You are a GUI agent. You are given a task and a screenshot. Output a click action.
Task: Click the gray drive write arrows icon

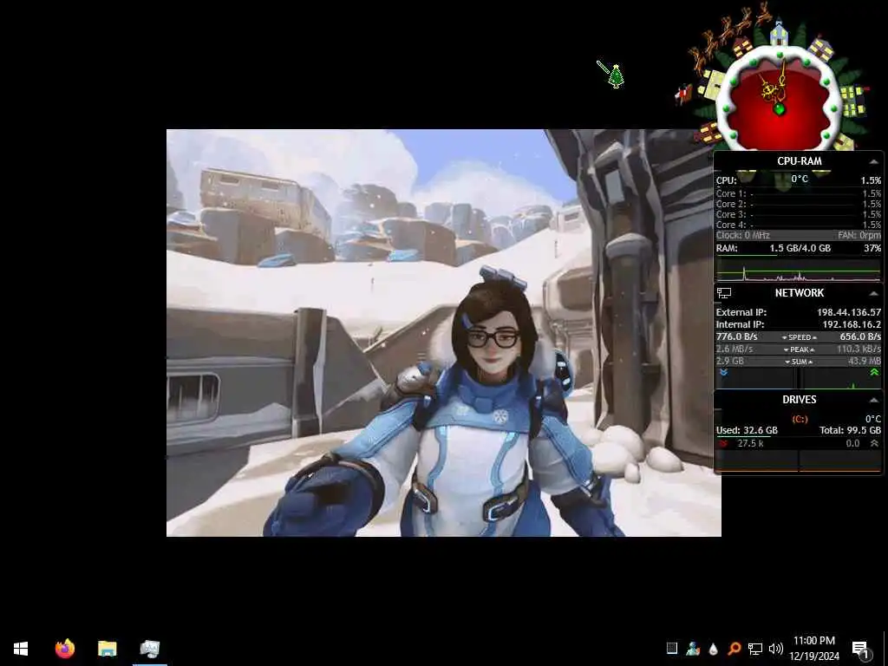click(874, 443)
